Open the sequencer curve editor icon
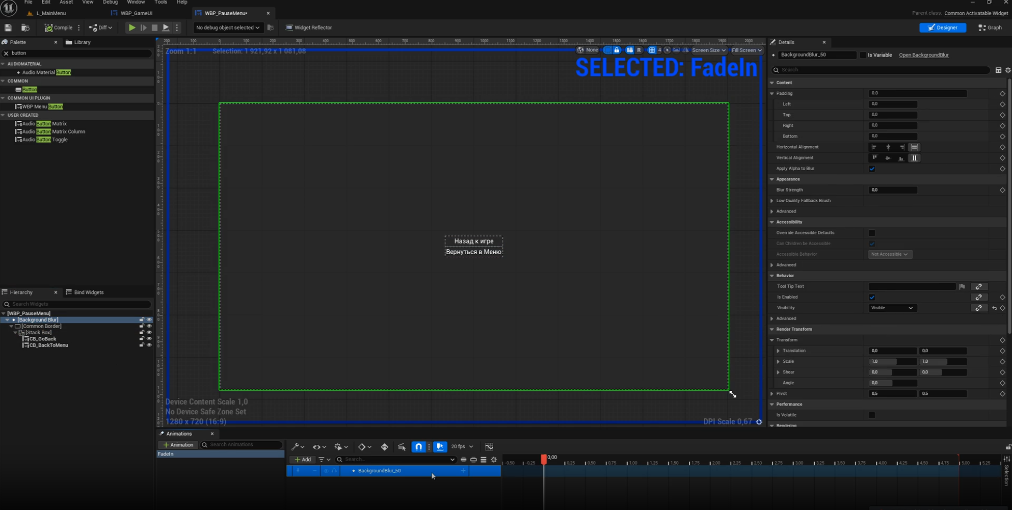Image resolution: width=1012 pixels, height=510 pixels. (x=489, y=447)
